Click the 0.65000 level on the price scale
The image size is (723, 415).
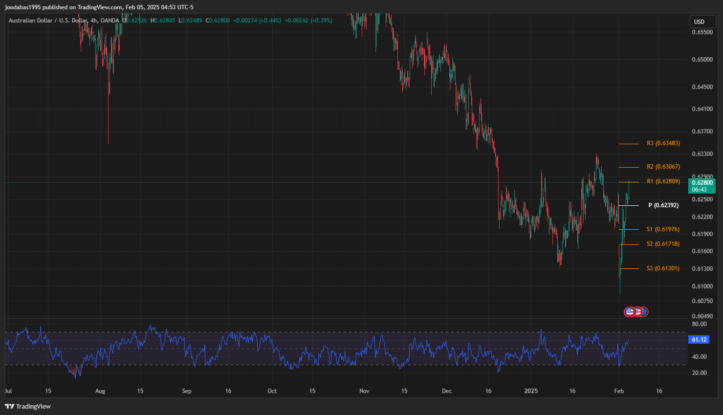click(702, 60)
